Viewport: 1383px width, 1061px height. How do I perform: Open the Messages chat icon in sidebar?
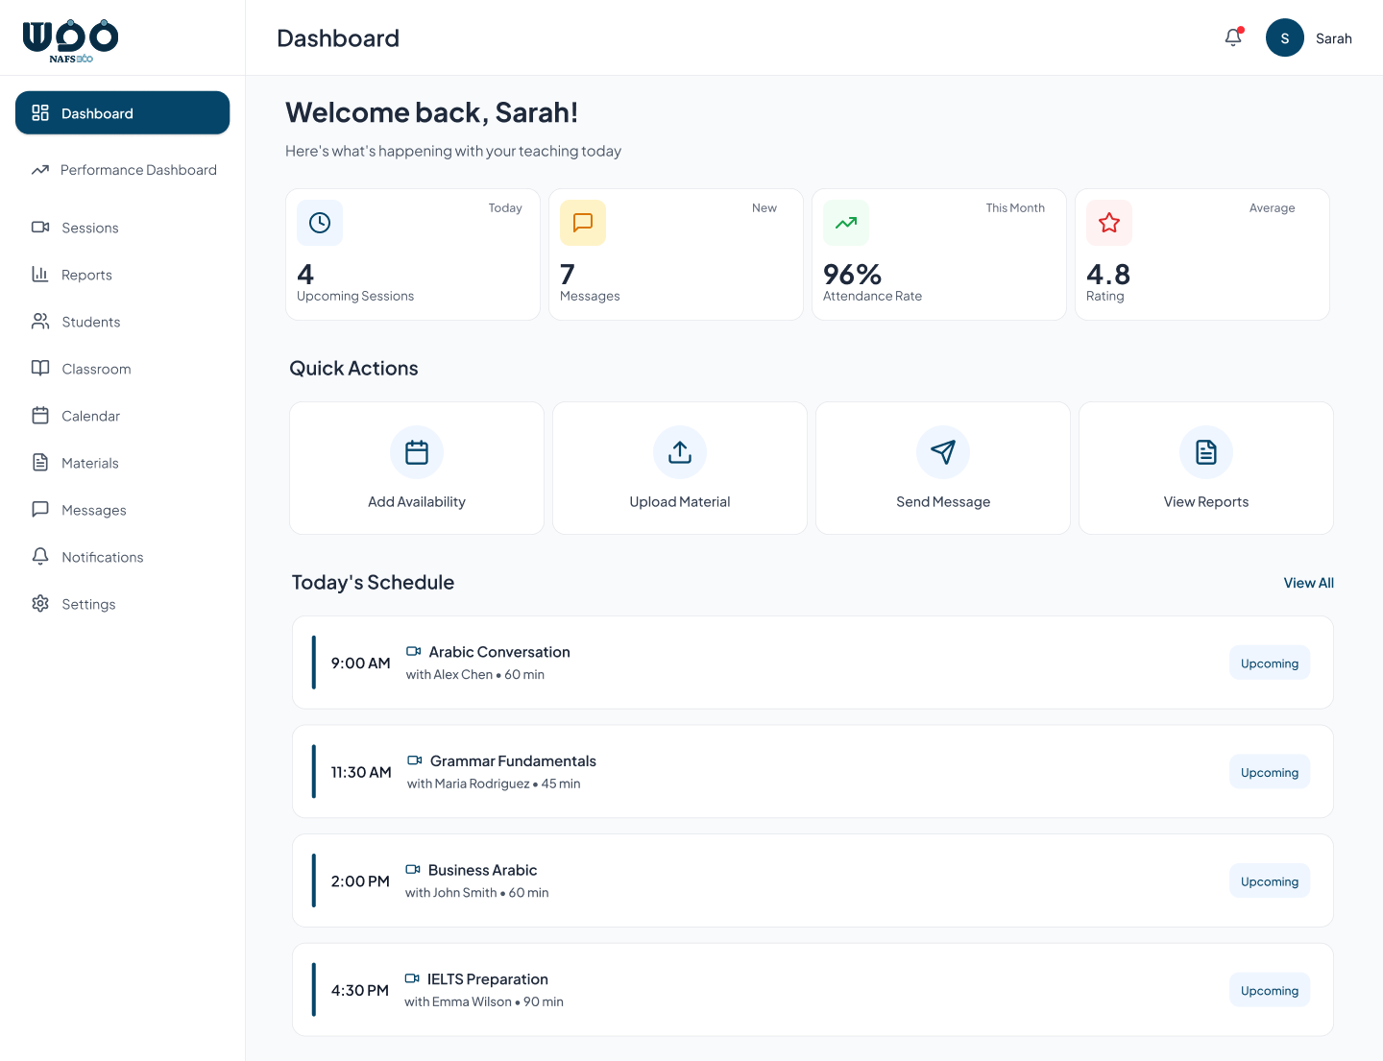40,509
